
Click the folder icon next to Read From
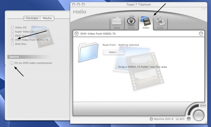tap(88, 52)
